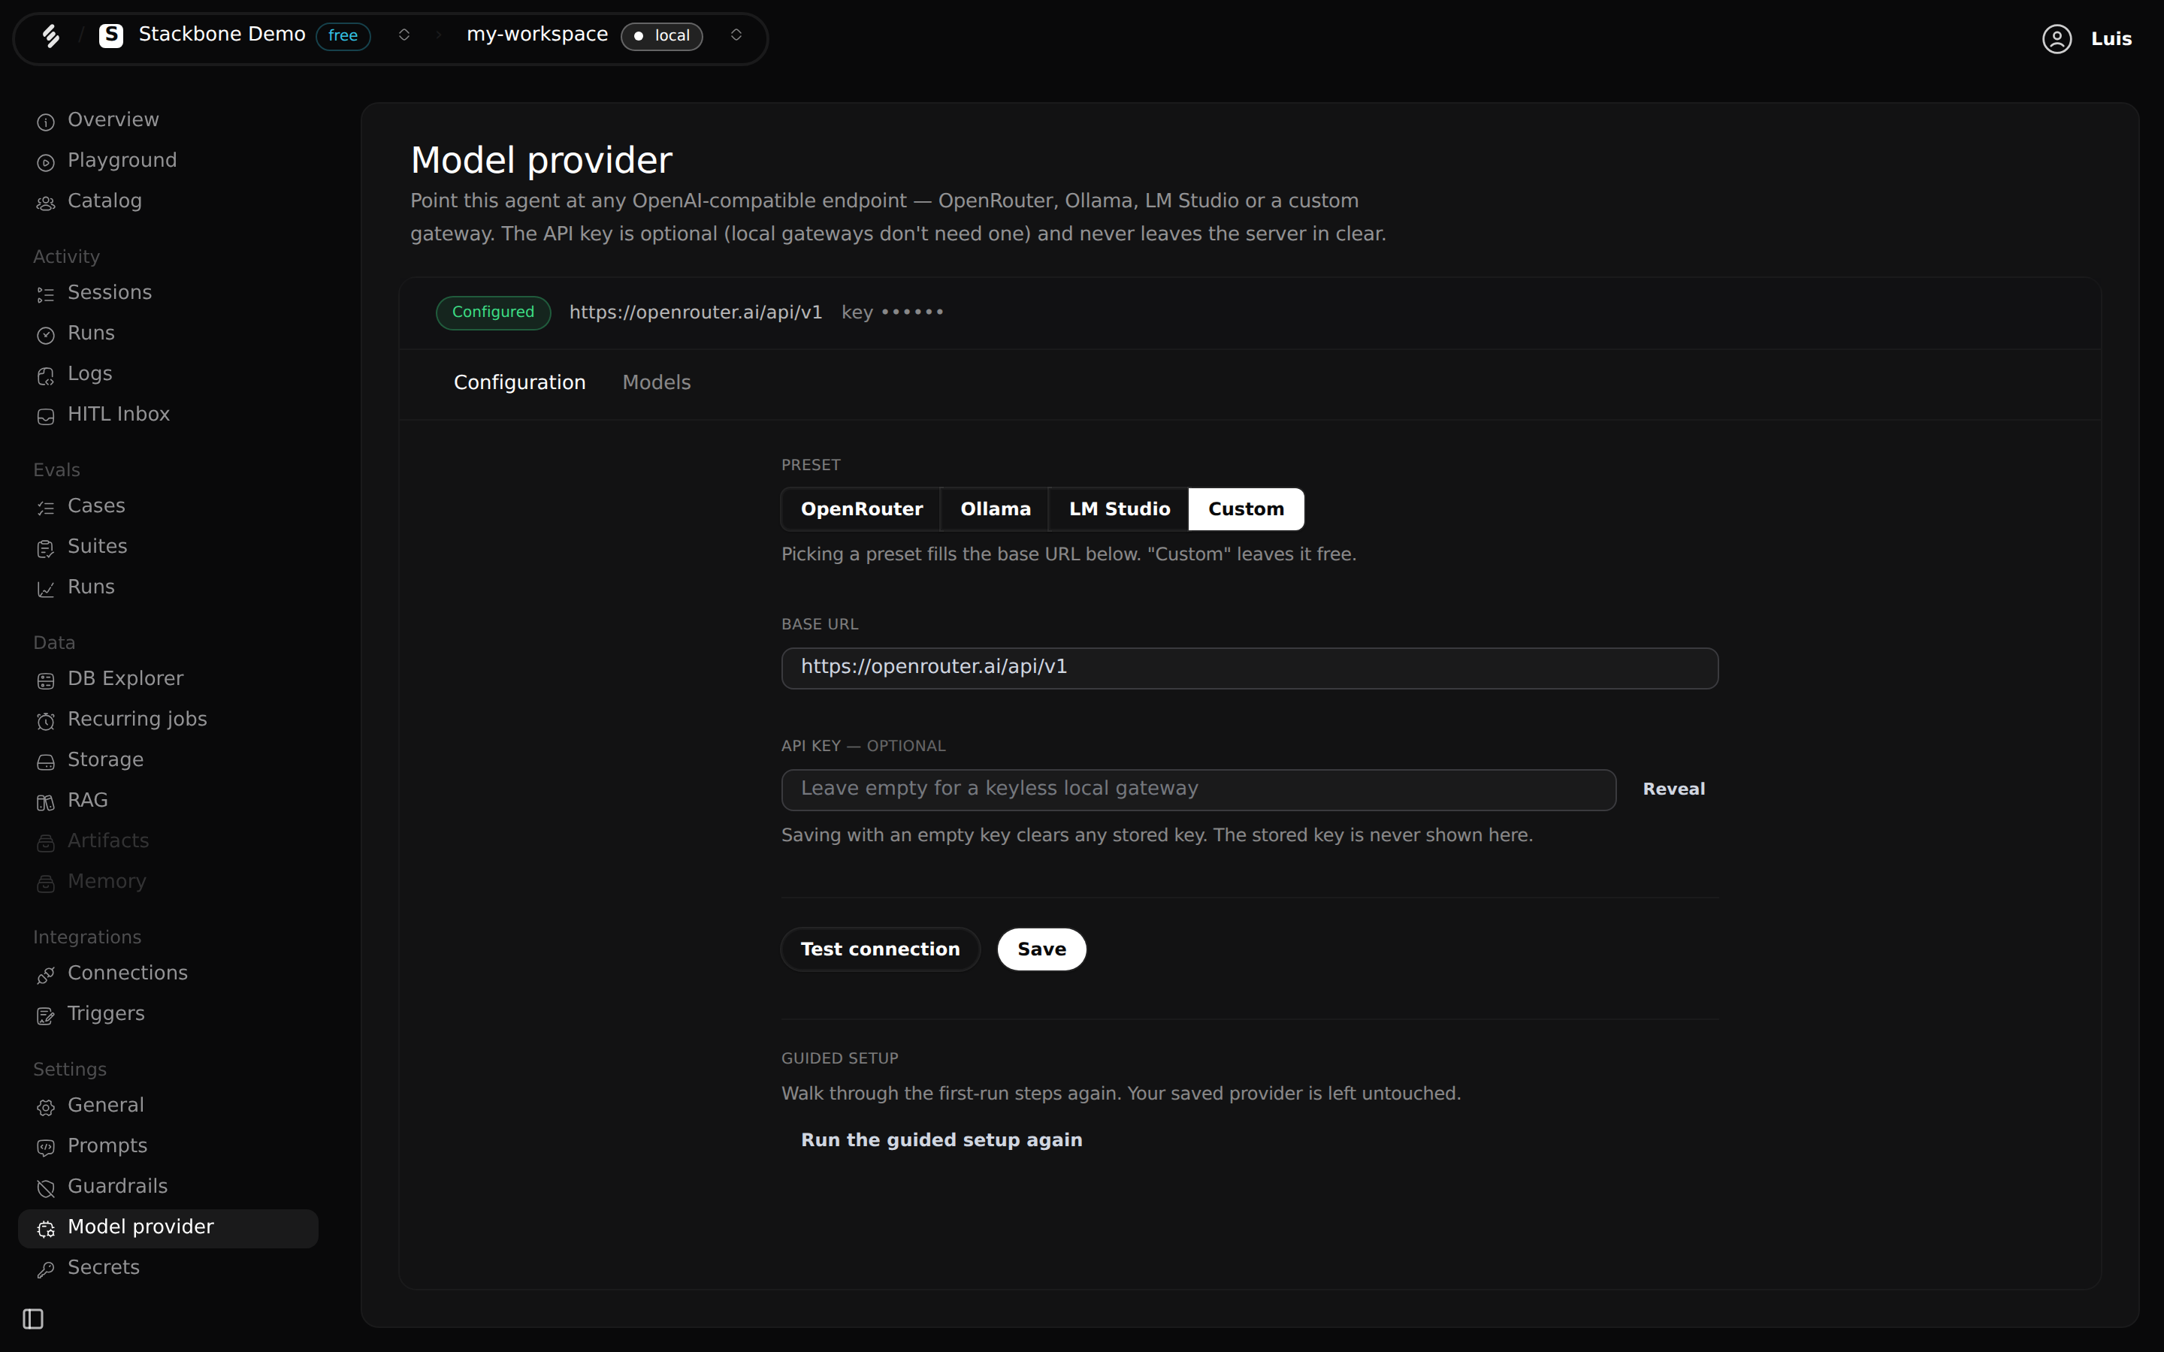Viewport: 2164px width, 1352px height.
Task: Select the Ollama preset
Action: [x=996, y=509]
